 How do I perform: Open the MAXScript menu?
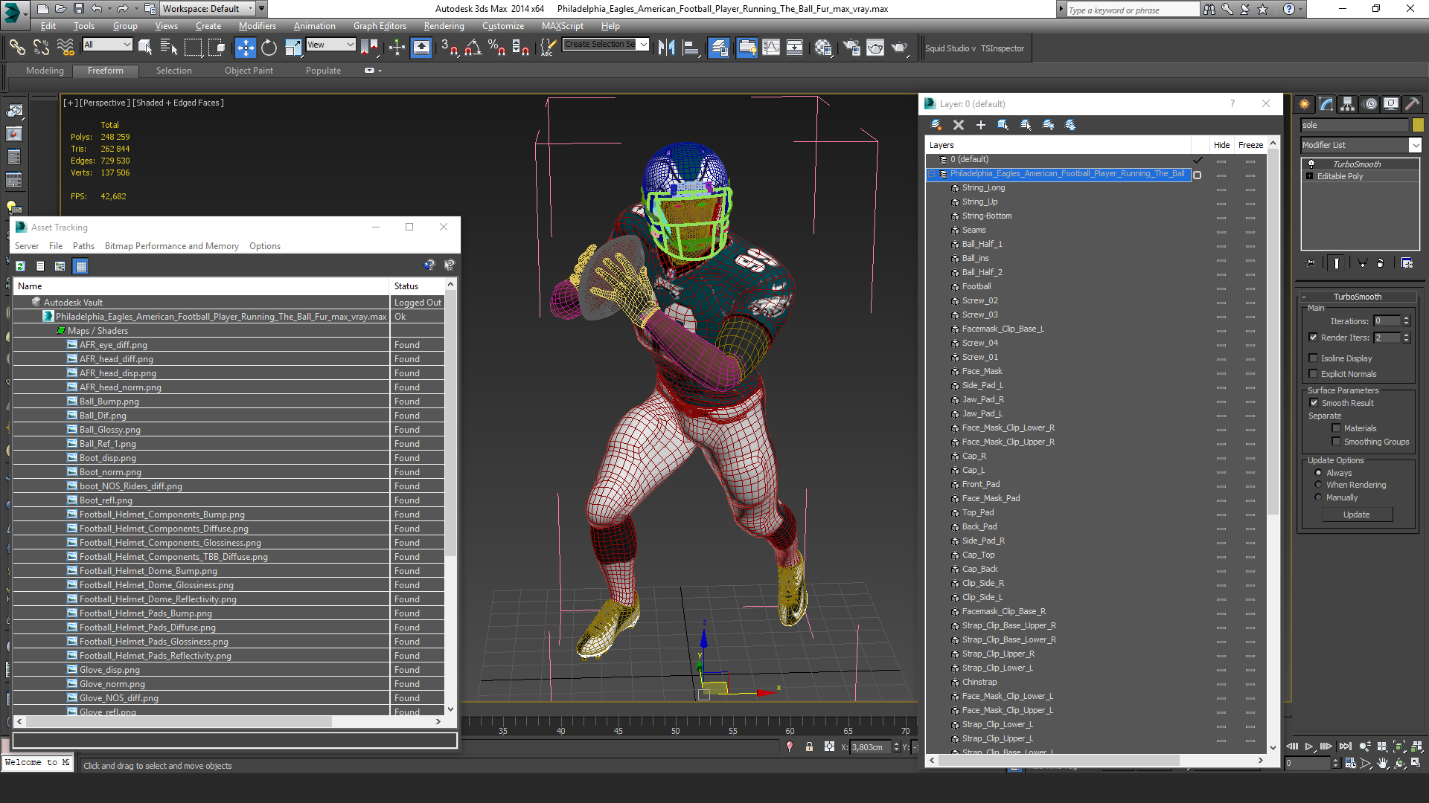tap(563, 26)
